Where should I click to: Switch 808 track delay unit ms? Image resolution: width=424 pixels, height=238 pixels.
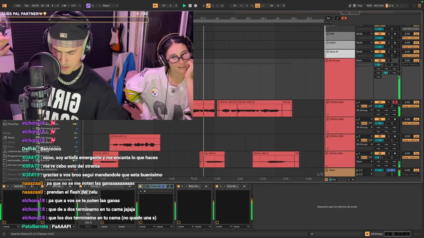(x=416, y=34)
